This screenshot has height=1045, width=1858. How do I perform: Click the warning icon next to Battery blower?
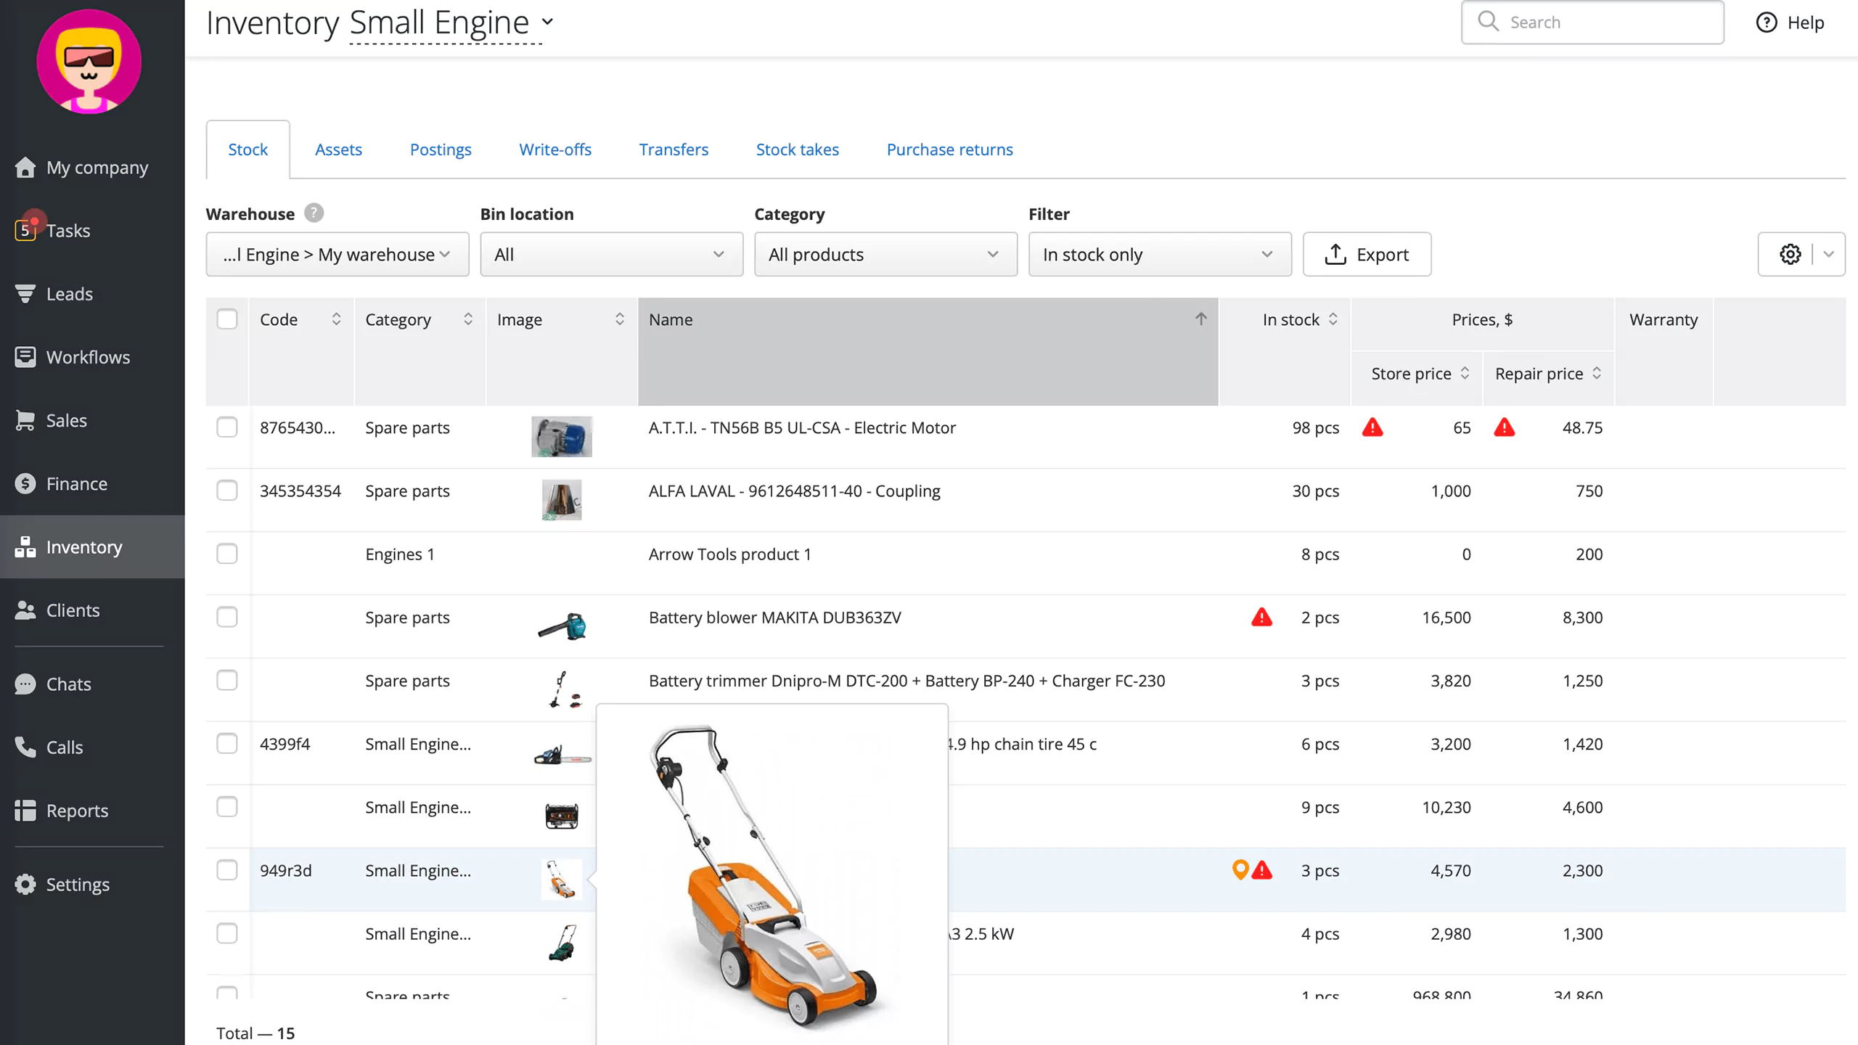click(x=1261, y=616)
